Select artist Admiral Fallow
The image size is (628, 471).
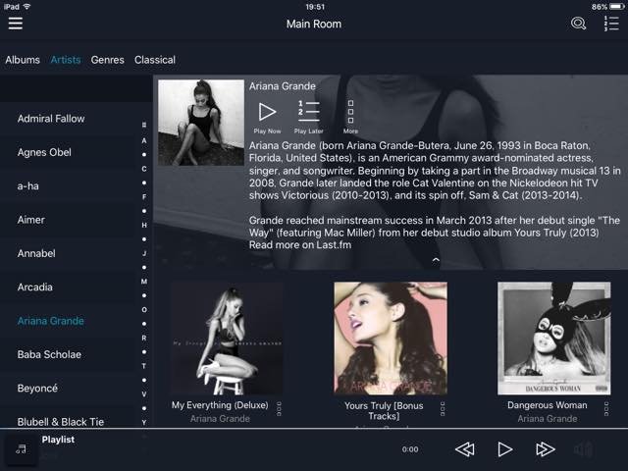68,119
